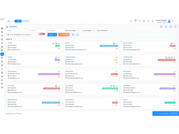This screenshot has height=134, width=179.
Task: Click the highlighted blue recruitment icon in sidebar
Action: (x=2, y=54)
